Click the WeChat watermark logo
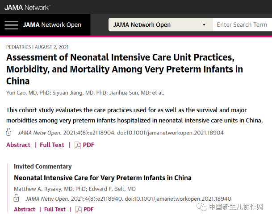The image size is (272, 219). click(x=201, y=207)
